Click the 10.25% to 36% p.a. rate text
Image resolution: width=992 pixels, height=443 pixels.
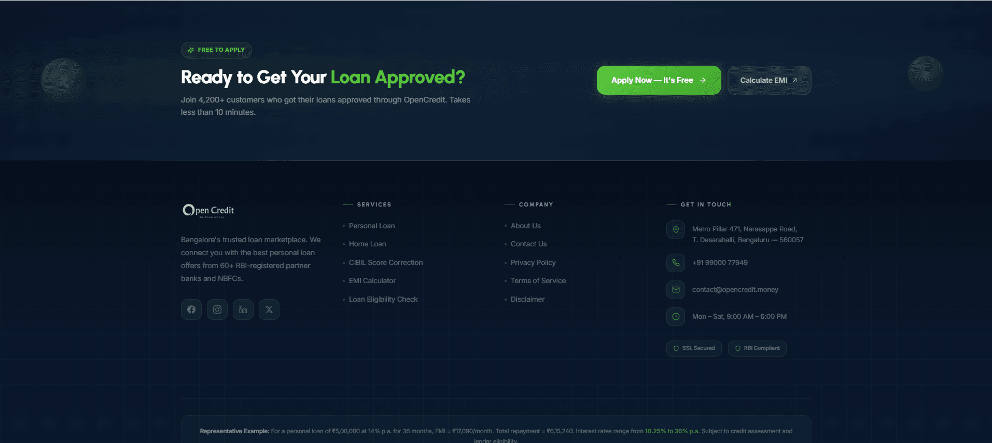[672, 431]
